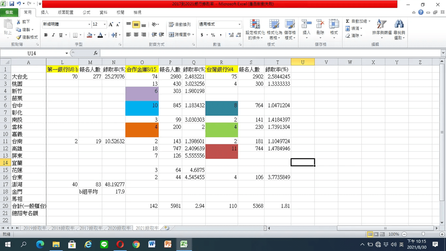Switch to the 公式 ribbon tab
This screenshot has height=251, width=446.
86,12
